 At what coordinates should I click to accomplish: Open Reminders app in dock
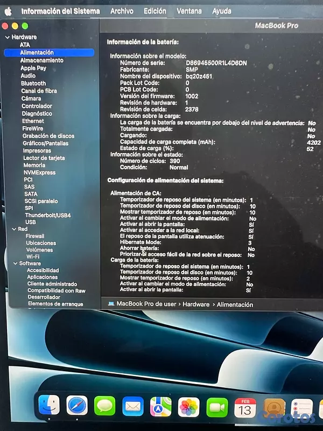coord(302,409)
